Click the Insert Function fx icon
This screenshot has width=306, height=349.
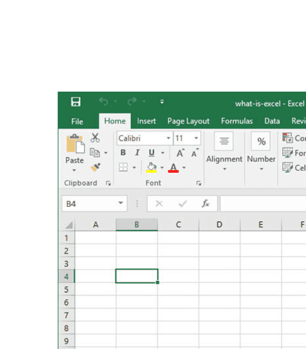coord(205,203)
